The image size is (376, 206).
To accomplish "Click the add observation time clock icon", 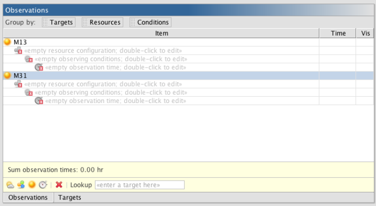I will point(43,185).
